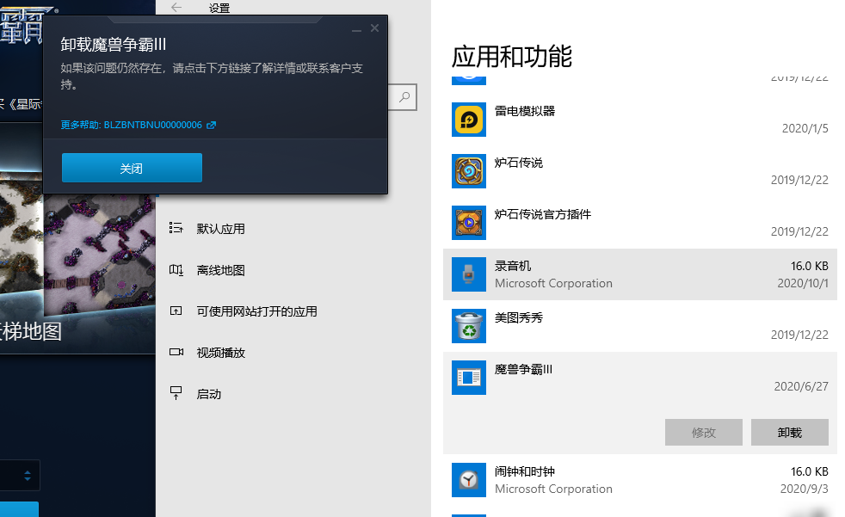This screenshot has height=517, width=845.
Task: Minimize the 卸载魔兽争霸III dialog
Action: (356, 29)
